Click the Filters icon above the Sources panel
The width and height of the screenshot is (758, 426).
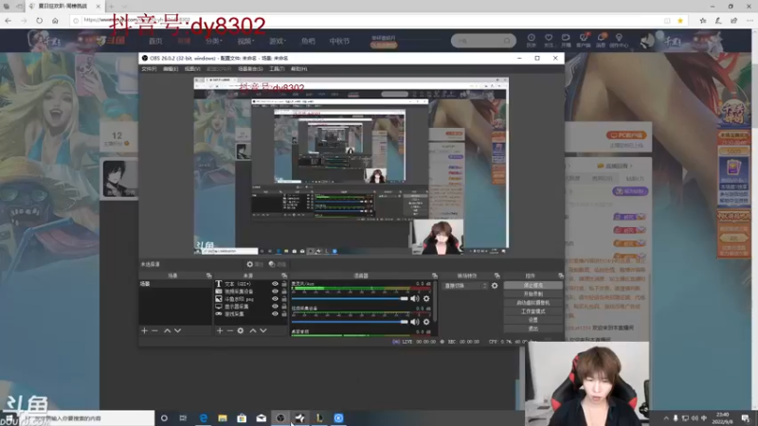coord(278,264)
